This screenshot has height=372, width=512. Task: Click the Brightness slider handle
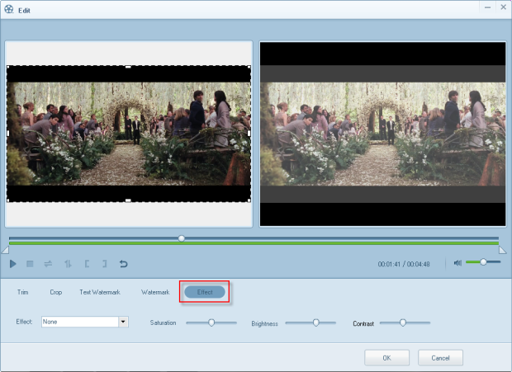315,323
